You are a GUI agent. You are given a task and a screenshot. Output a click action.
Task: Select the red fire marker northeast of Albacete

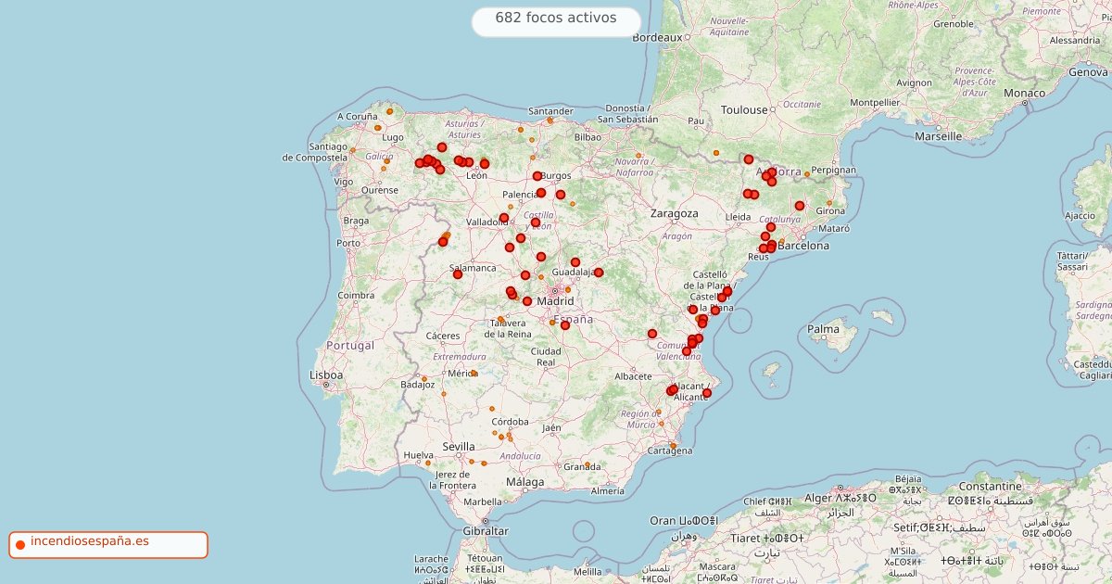[x=652, y=334]
